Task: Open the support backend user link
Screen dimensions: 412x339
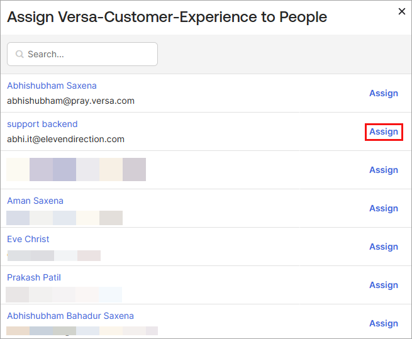Action: point(42,124)
